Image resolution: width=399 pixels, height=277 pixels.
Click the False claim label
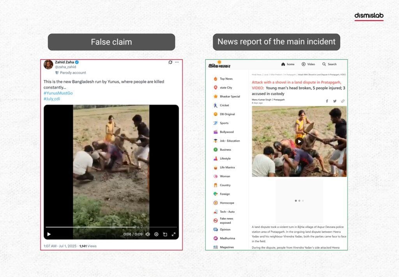(111, 42)
